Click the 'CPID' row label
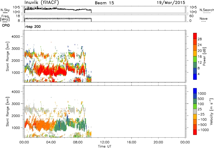 click(6, 25)
